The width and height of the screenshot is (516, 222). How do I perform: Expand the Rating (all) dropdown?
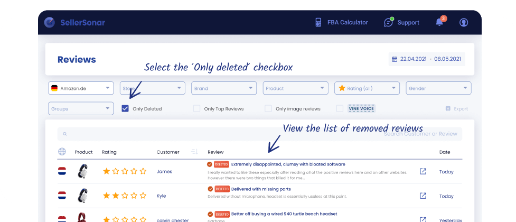(x=367, y=88)
